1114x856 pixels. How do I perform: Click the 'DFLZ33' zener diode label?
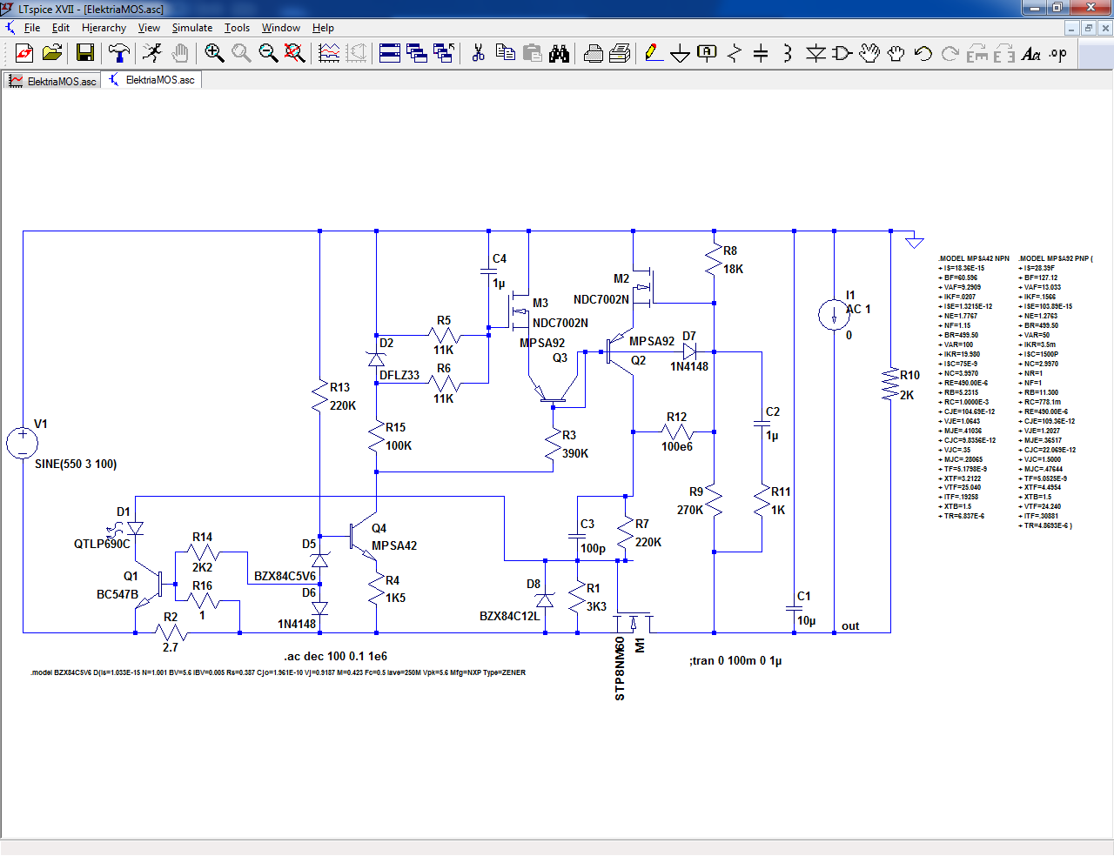[399, 375]
